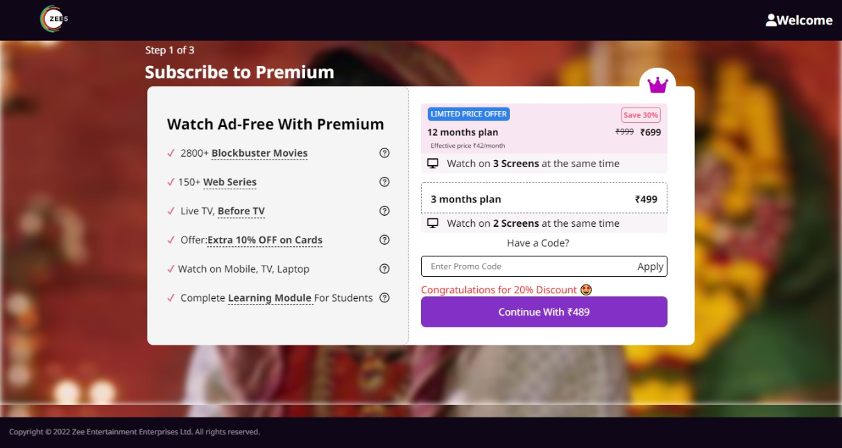842x448 pixels.
Task: Open help icon beside Web Series
Action: (x=384, y=182)
